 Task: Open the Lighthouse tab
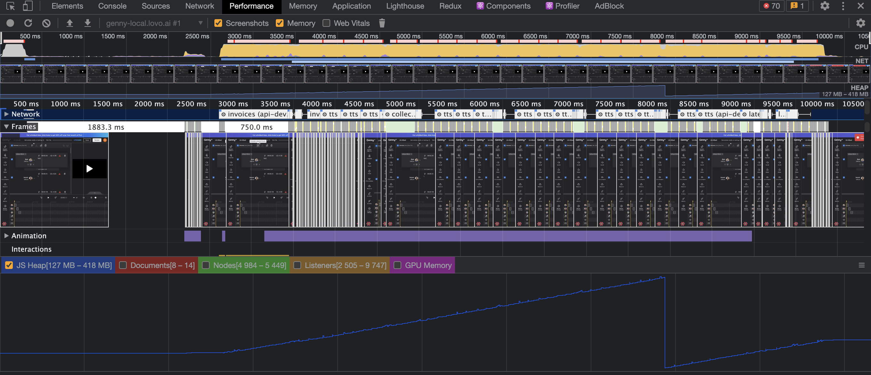coord(405,6)
